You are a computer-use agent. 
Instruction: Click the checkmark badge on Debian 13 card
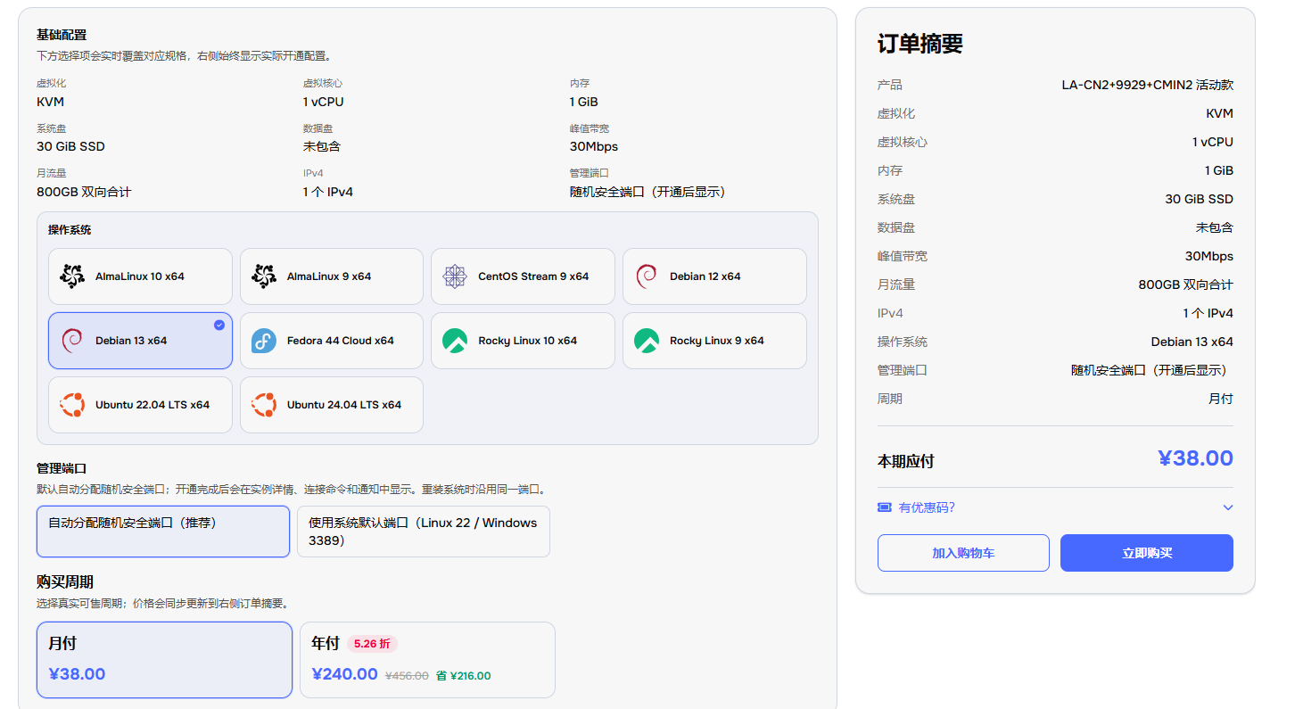coord(219,326)
